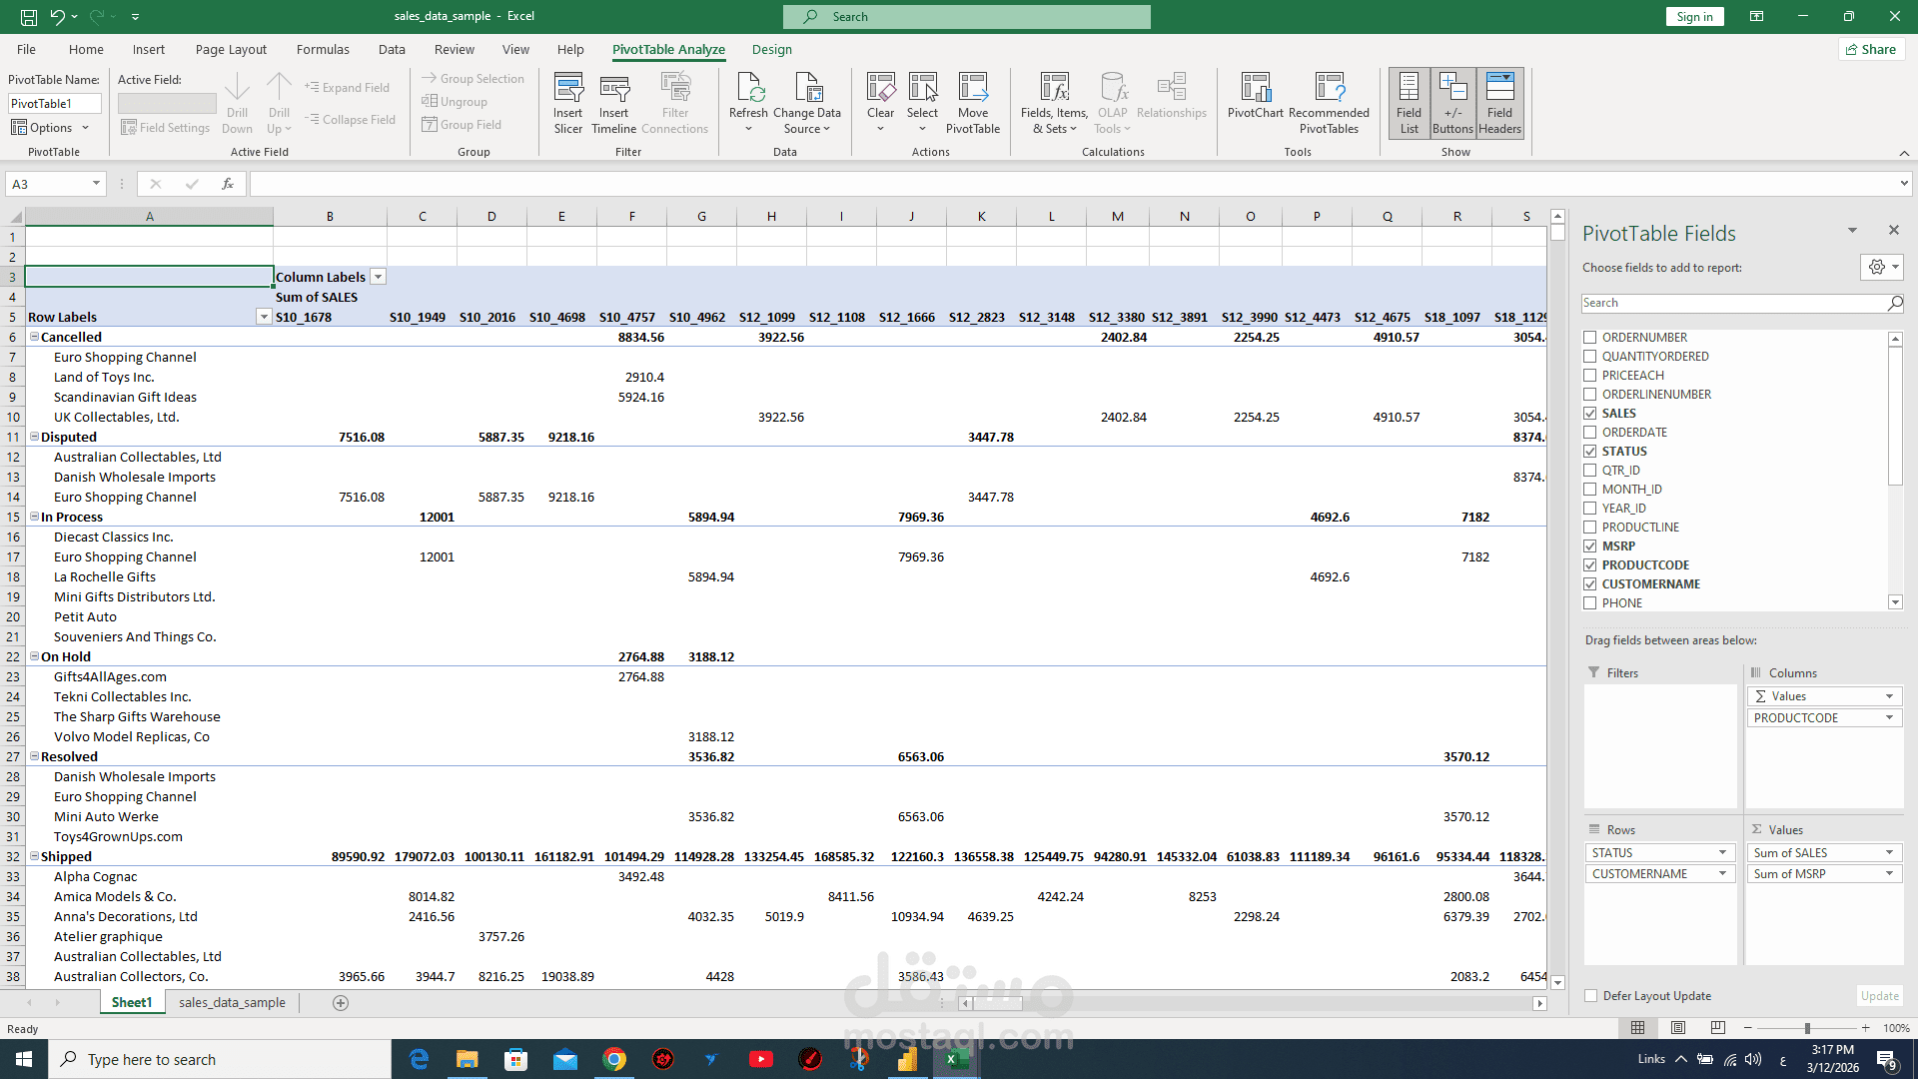
Task: Check the PRICEEACH field
Action: click(x=1589, y=376)
